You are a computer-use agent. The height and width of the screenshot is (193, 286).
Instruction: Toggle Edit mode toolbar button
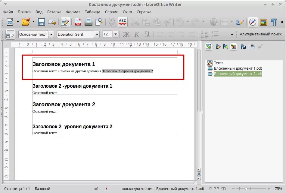pos(65,22)
